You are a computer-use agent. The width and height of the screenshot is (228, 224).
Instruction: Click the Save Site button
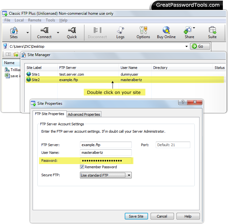pos(136,216)
